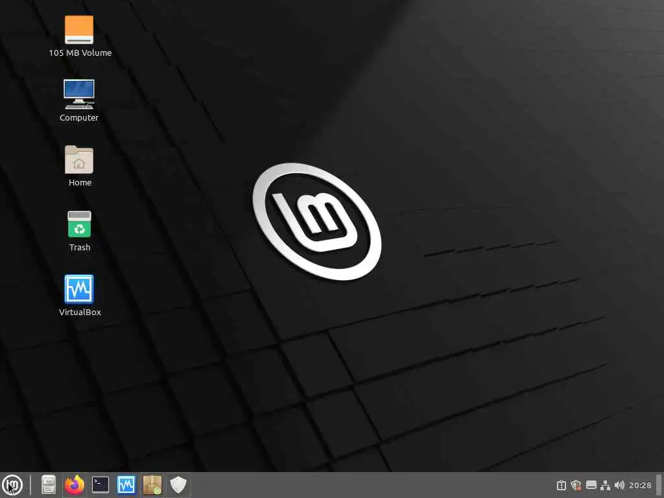Select the 105 MB Volume desktop icon
The height and width of the screenshot is (498, 664).
tap(80, 36)
